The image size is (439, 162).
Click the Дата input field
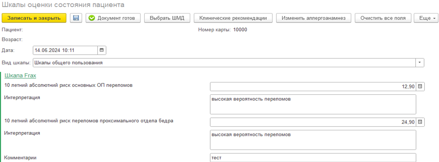65,51
